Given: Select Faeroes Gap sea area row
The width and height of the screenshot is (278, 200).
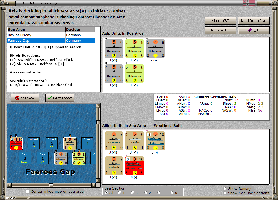Looking at the screenshot, I should [x=51, y=40].
